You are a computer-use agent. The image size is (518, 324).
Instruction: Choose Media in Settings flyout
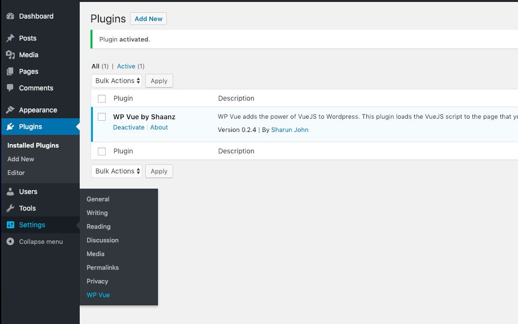95,254
